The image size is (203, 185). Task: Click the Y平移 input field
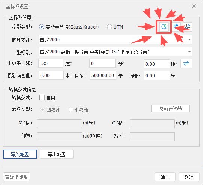[x=152, y=124]
